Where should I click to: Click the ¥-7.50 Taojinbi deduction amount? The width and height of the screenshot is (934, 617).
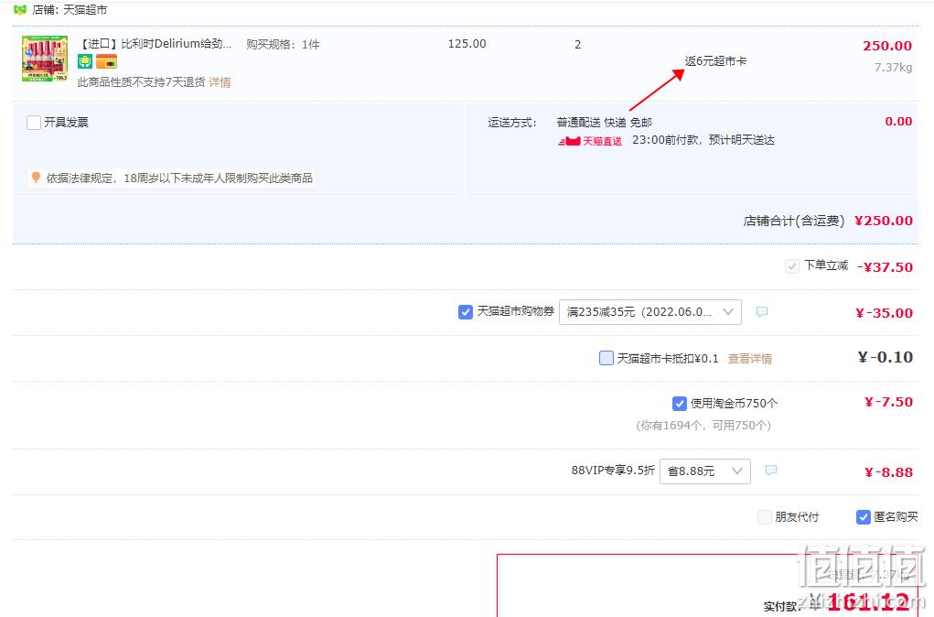[889, 402]
